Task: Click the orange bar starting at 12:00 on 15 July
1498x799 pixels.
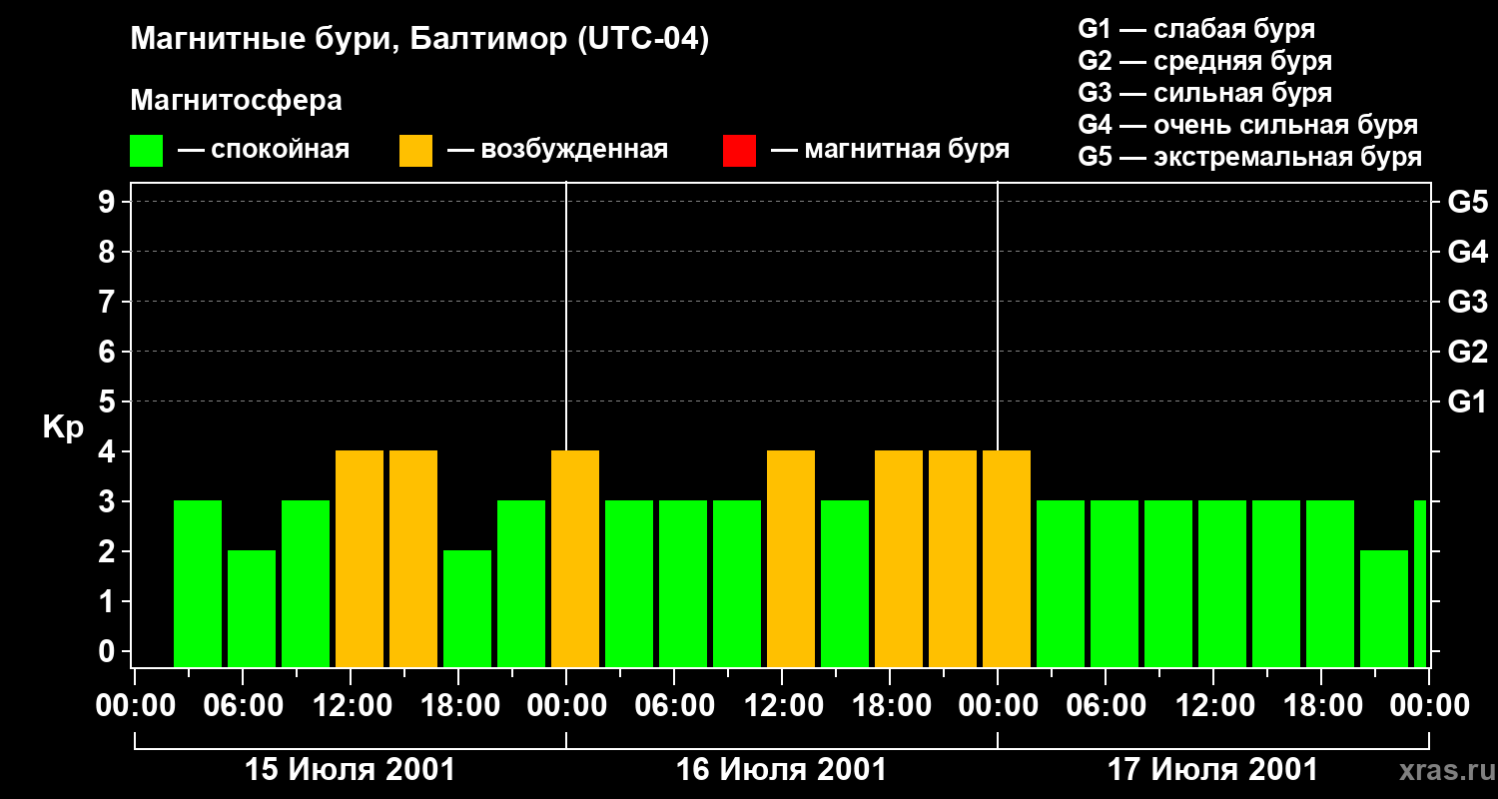Action: tap(360, 559)
